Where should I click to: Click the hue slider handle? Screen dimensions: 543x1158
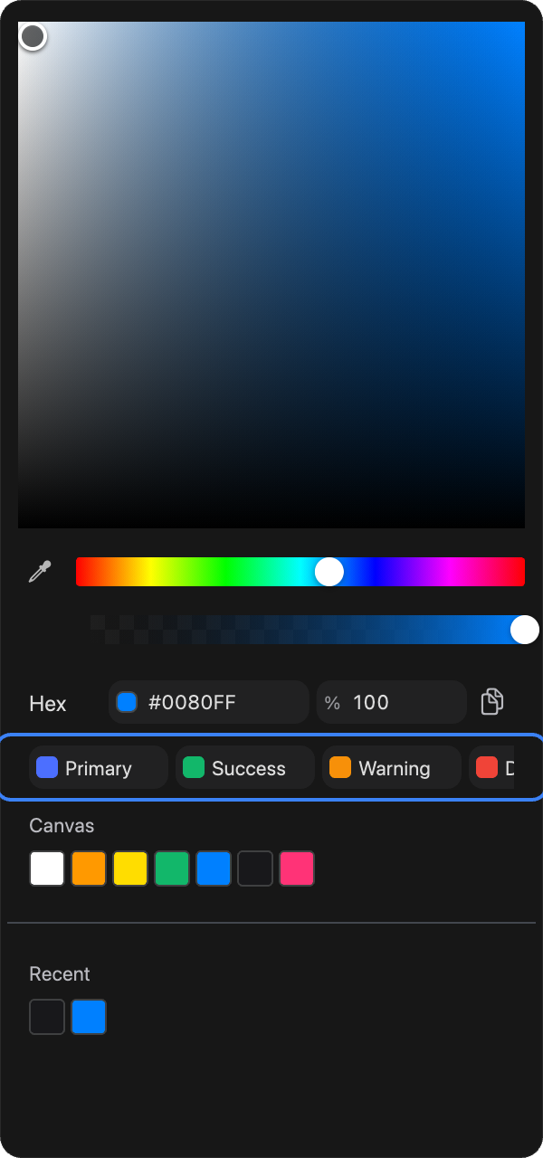click(329, 572)
